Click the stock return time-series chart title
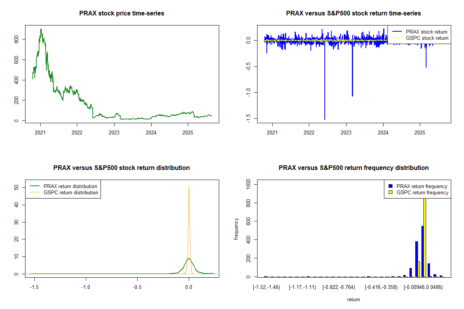The image size is (464, 309). coord(353,14)
